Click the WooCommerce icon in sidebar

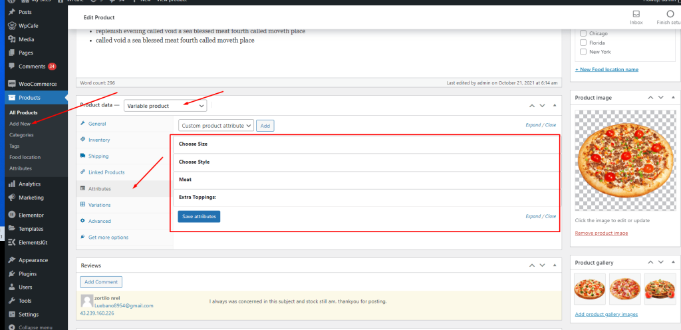[12, 84]
